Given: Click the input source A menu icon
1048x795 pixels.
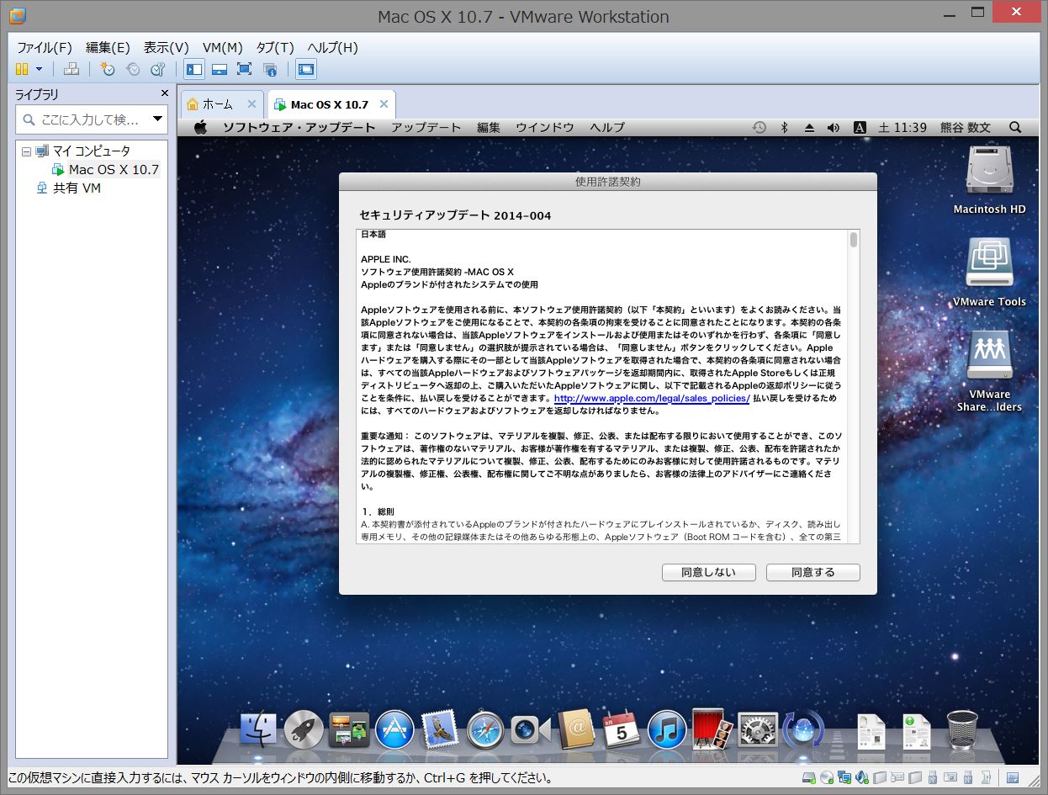Looking at the screenshot, I should tap(860, 128).
